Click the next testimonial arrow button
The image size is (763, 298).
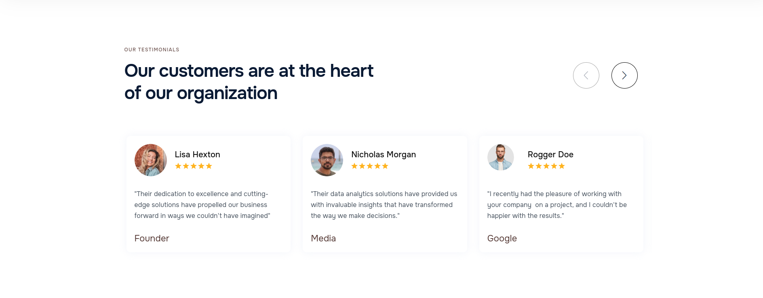624,75
